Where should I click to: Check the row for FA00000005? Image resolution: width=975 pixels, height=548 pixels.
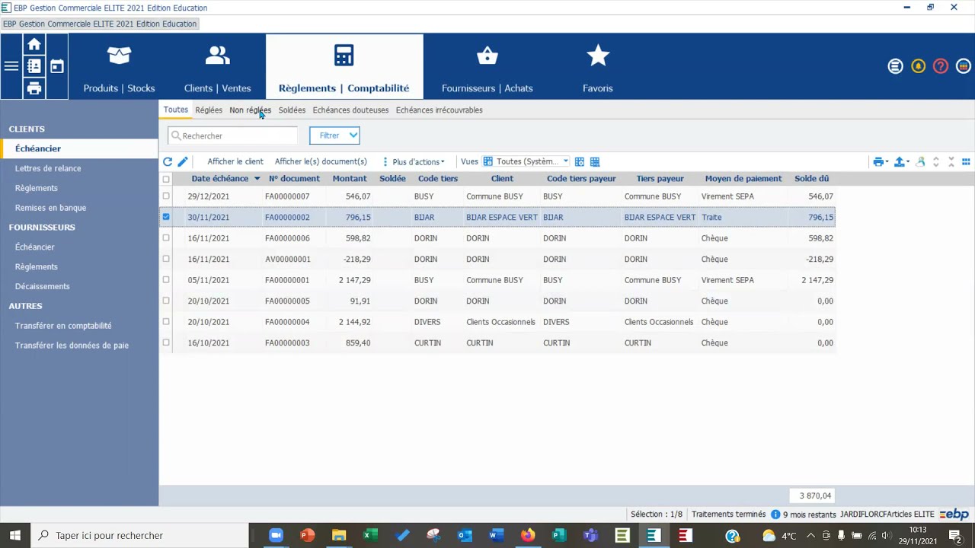pyautogui.click(x=166, y=301)
